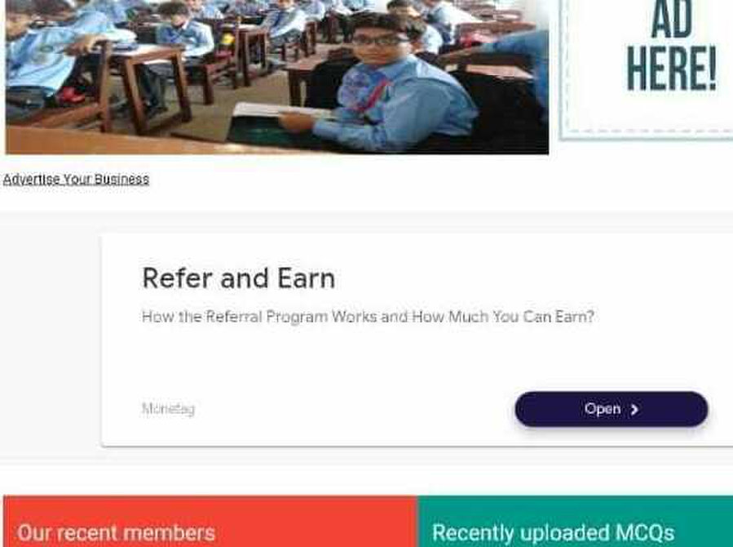Switch to Recently uploaded MCQs section
The height and width of the screenshot is (547, 733).
(553, 532)
